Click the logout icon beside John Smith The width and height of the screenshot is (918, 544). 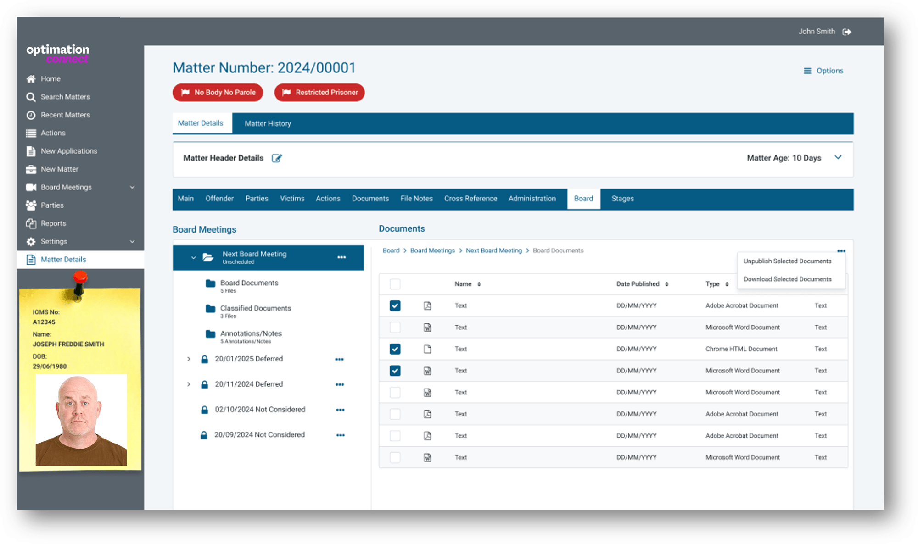tap(847, 32)
